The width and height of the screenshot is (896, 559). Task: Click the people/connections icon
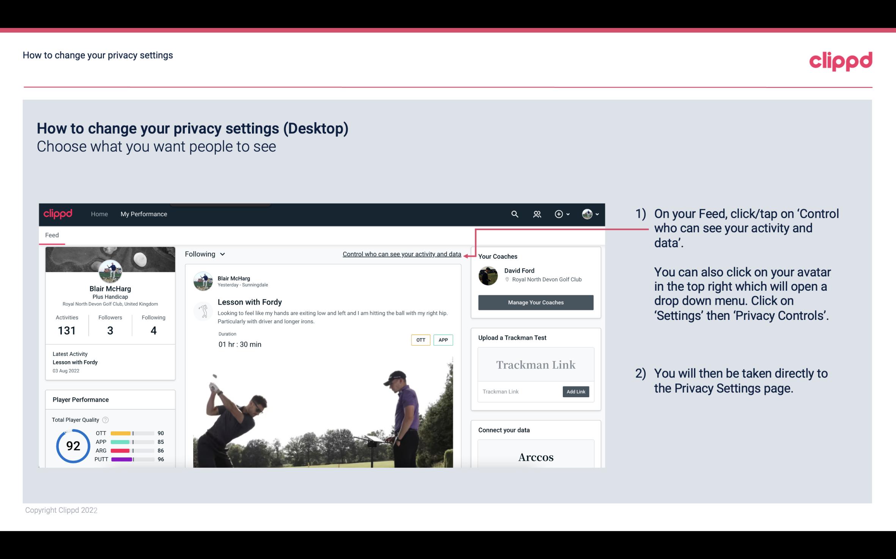[537, 214]
